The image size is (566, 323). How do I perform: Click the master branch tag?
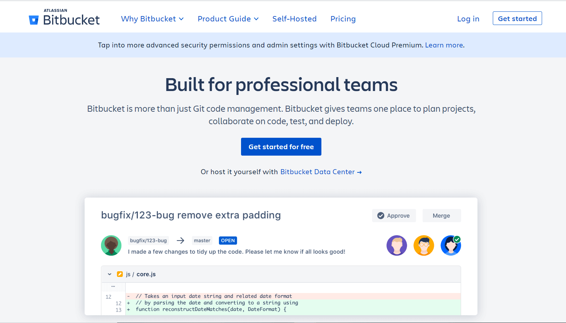click(202, 241)
